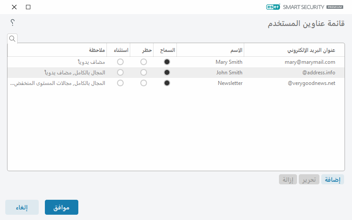Click the Edit (تحرير) button
This screenshot has height=220, width=352.
(310, 180)
